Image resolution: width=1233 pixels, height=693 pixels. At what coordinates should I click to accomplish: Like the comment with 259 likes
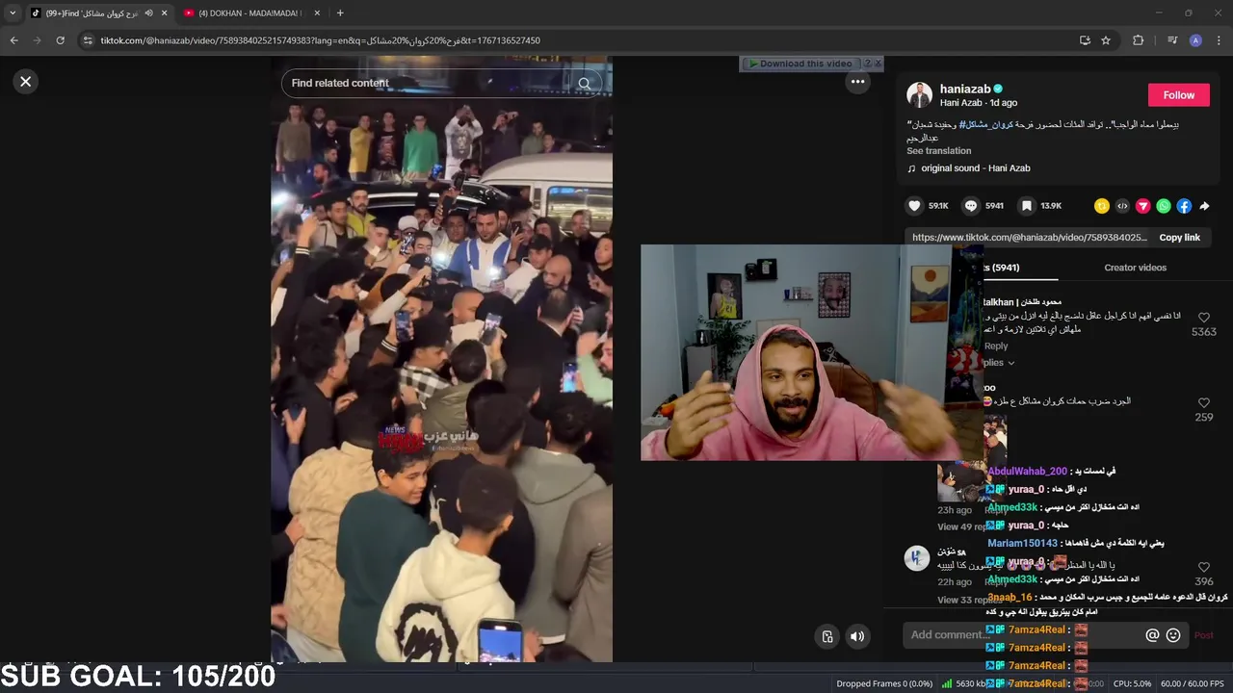(1203, 402)
